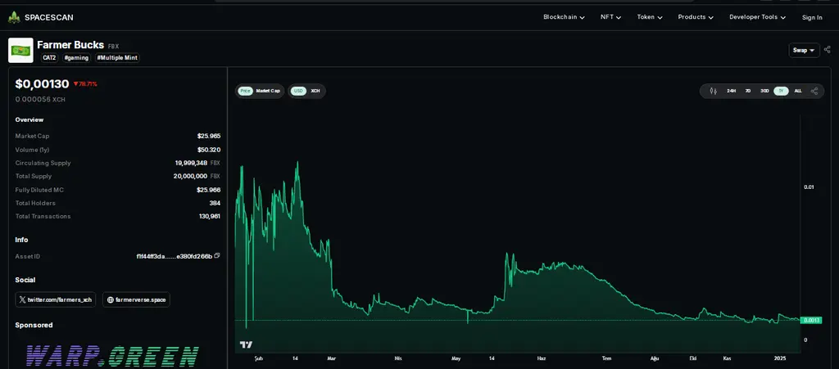
Task: Click the Total Holders value 384
Action: (x=215, y=203)
